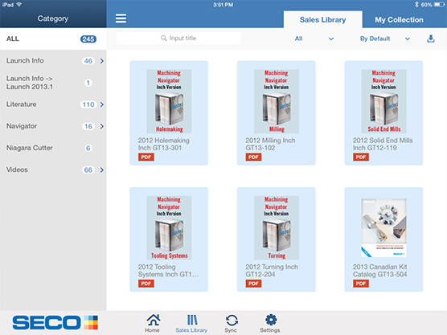Open 2013 Canadian Kit Catalog cover thumbnail
This screenshot has height=335, width=447.
click(383, 227)
